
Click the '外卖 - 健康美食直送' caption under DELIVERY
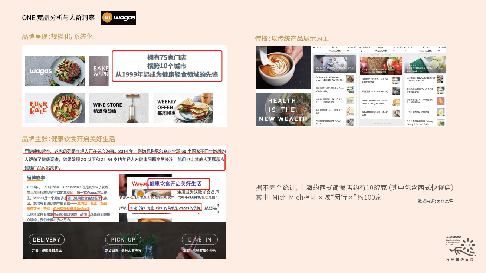47,250
